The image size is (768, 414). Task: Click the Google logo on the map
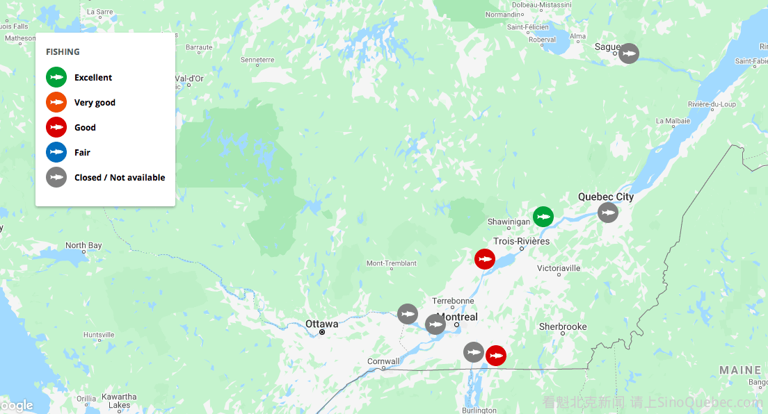(16, 406)
